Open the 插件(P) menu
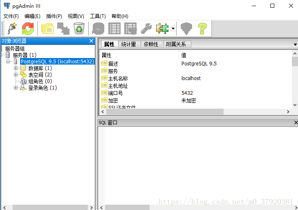Image resolution: width=298 pixels, height=210 pixels. [x=54, y=16]
